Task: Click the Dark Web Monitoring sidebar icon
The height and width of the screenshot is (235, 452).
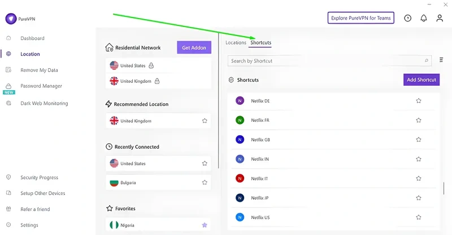Action: (8, 103)
